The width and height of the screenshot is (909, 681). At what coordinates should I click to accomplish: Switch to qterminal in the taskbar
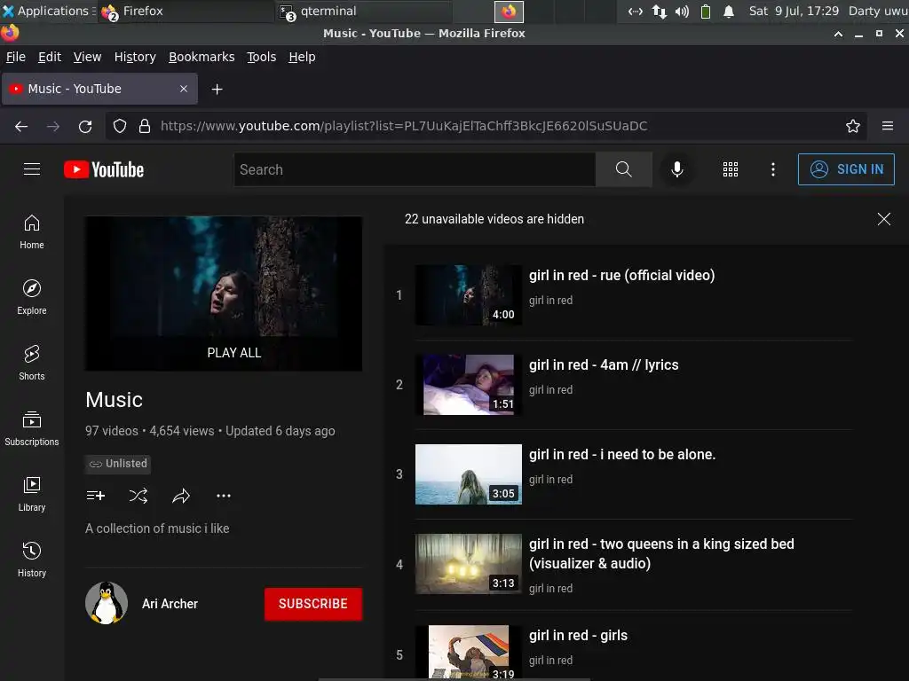[362, 12]
